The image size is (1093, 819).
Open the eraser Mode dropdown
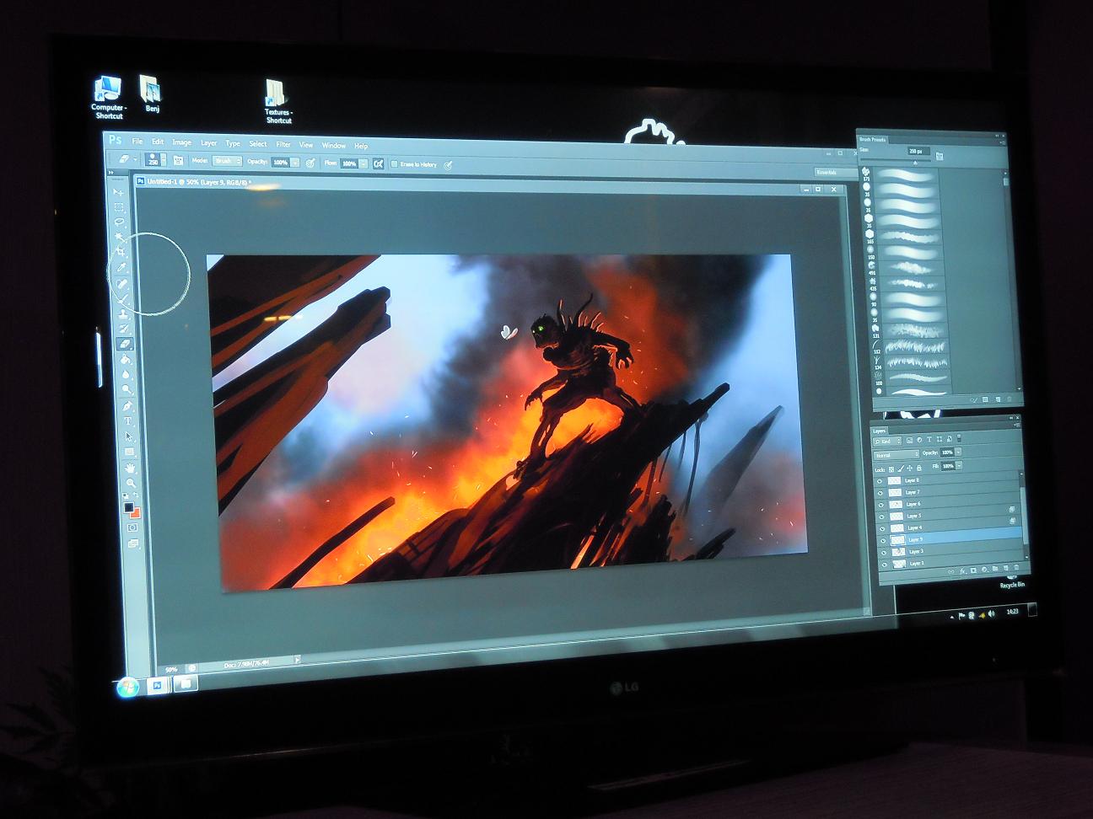click(x=227, y=161)
